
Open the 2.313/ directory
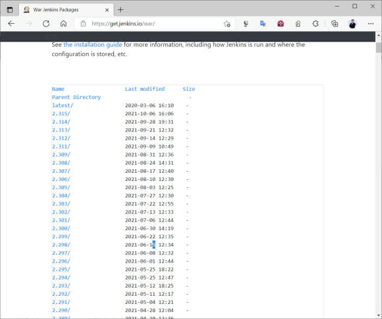pyautogui.click(x=61, y=130)
